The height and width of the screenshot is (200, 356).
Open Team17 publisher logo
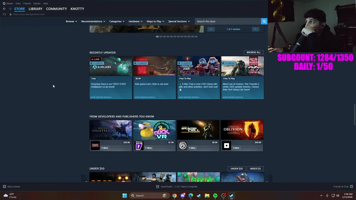(139, 146)
